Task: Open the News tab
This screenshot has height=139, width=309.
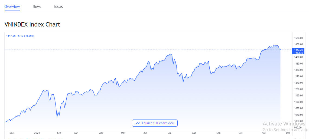Action: click(37, 6)
